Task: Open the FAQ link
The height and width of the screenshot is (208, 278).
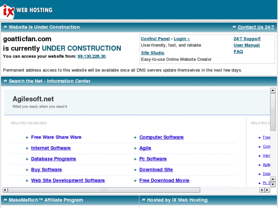Action: [x=238, y=52]
